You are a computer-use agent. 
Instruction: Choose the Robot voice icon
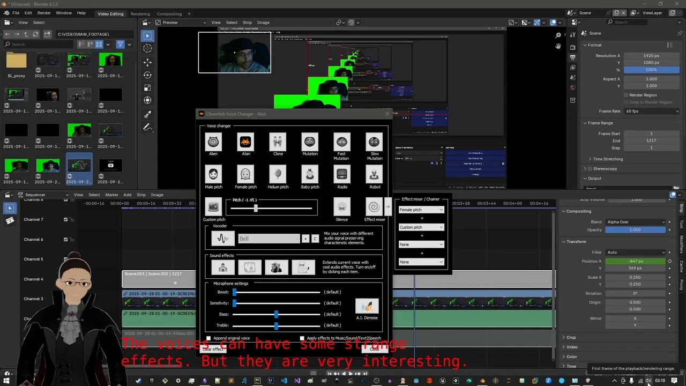click(374, 174)
